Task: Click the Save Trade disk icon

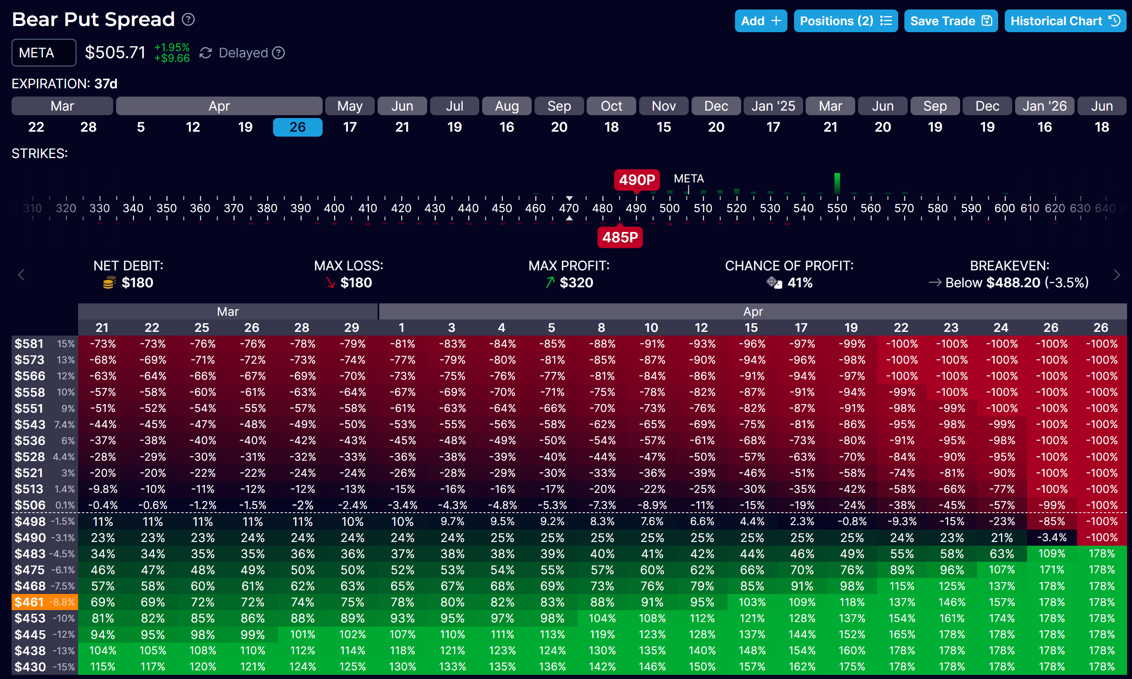Action: point(987,21)
